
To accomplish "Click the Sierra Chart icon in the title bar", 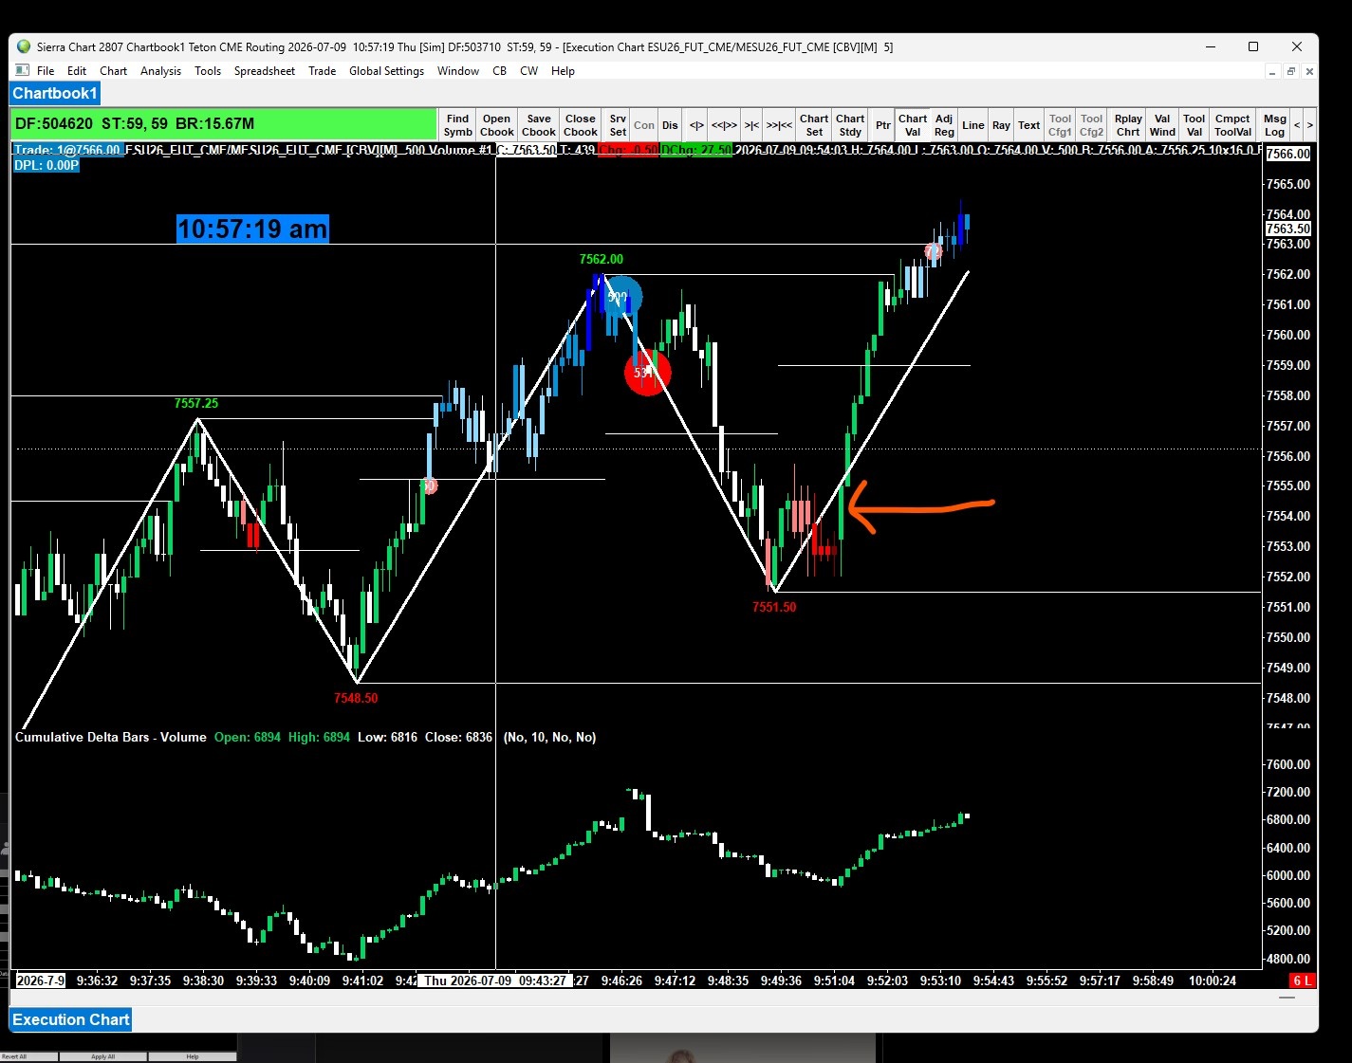I will point(24,46).
